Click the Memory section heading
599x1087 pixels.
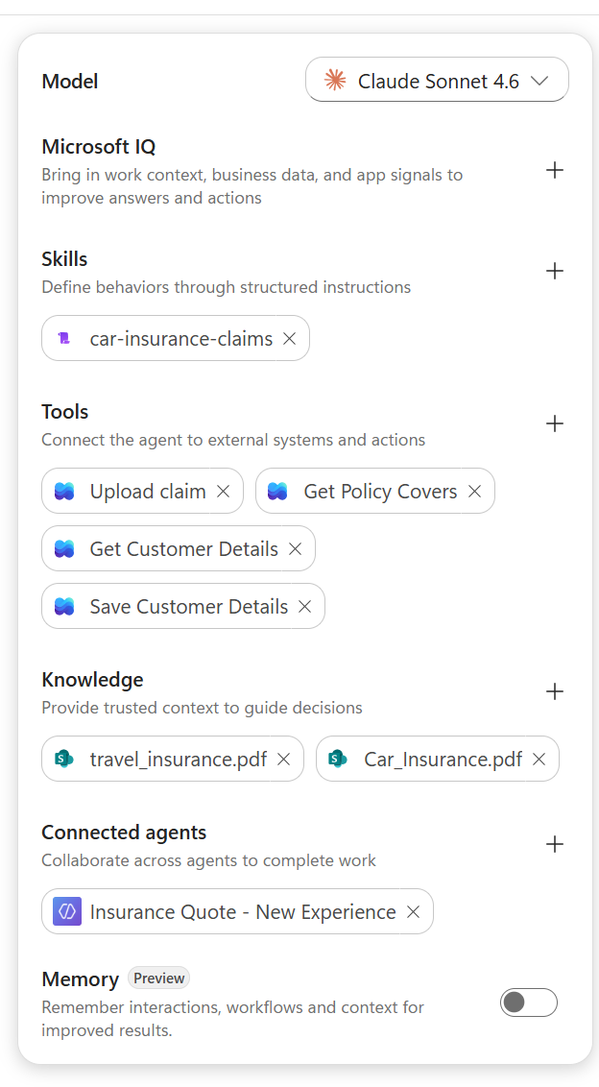point(81,979)
